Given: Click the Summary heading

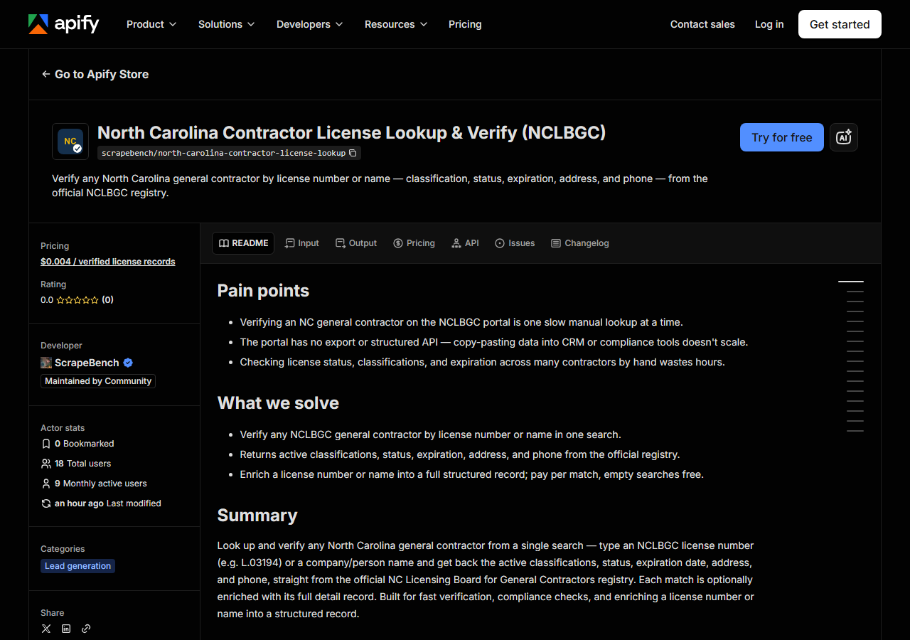Looking at the screenshot, I should (257, 516).
